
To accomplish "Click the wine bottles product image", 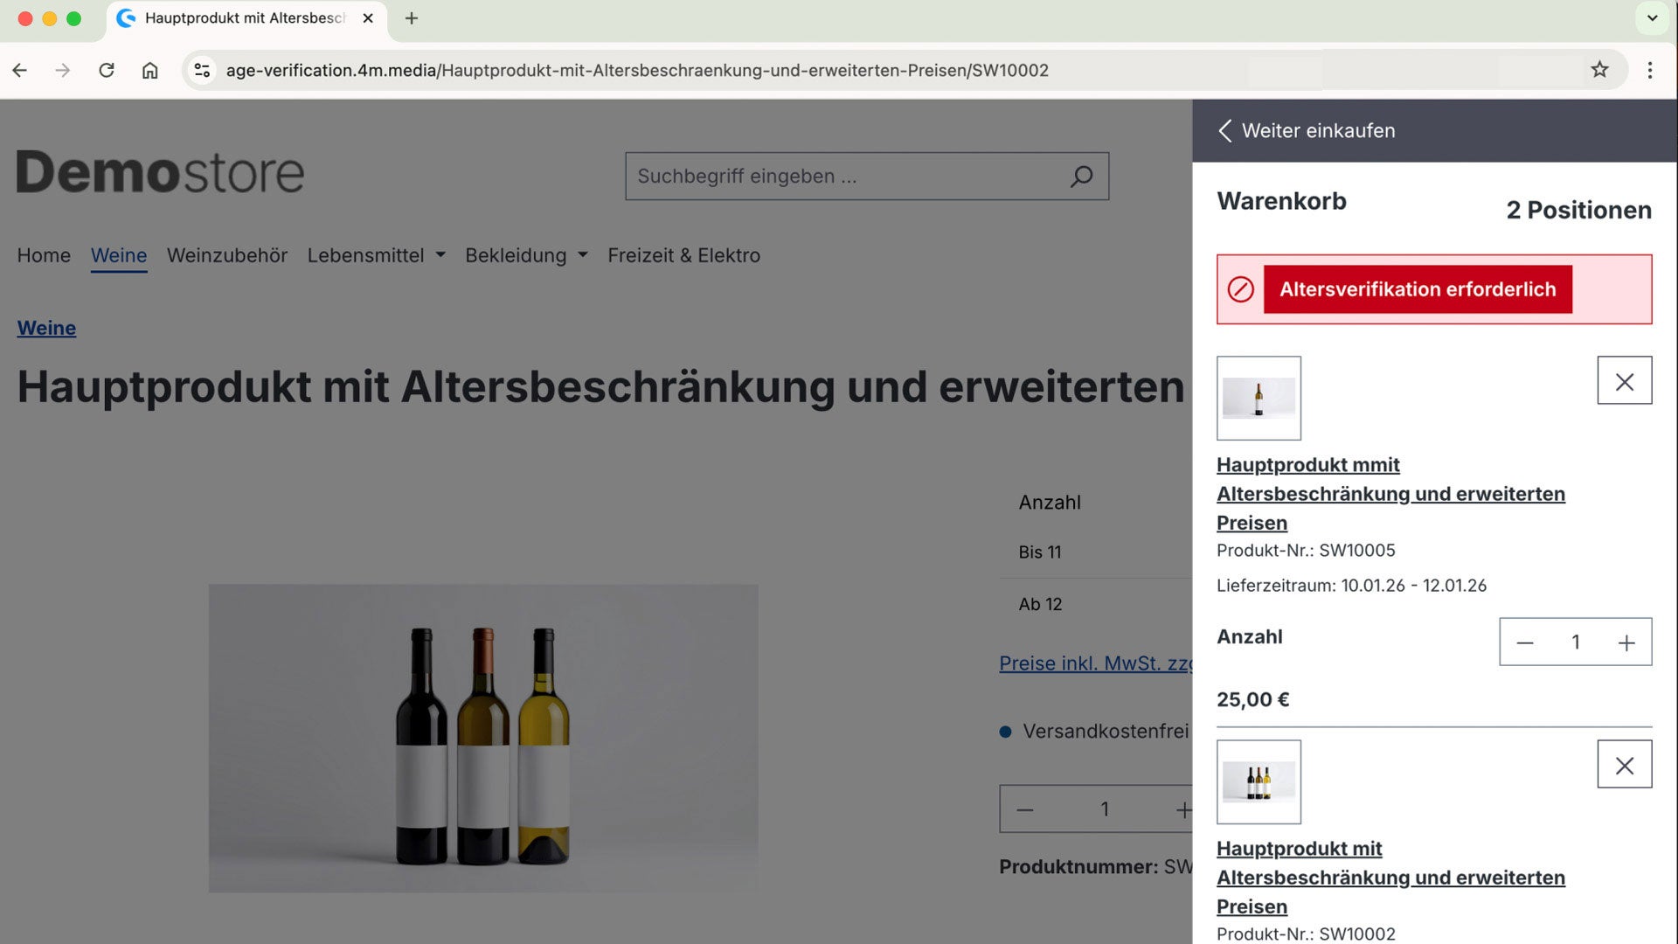I will 483,739.
